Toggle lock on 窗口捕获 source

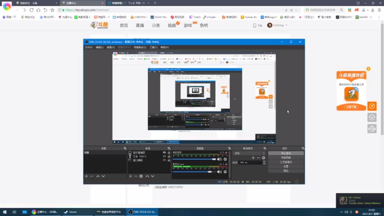pyautogui.click(x=169, y=160)
